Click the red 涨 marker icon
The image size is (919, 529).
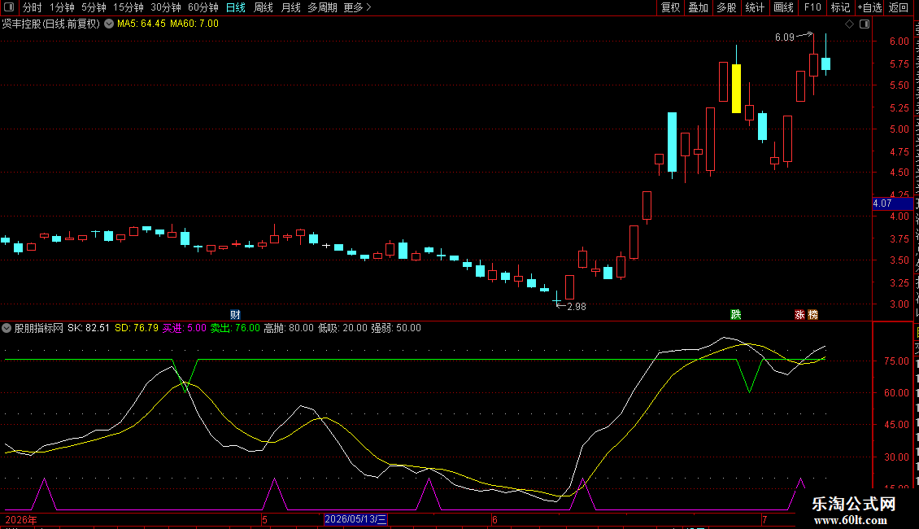799,315
